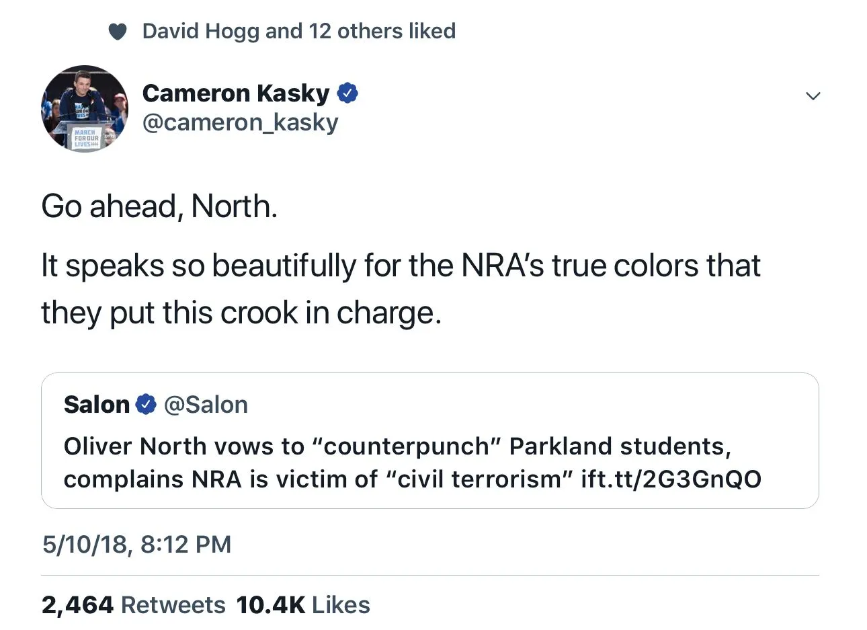Click the verified badge next to Cameron Kasky

(347, 93)
